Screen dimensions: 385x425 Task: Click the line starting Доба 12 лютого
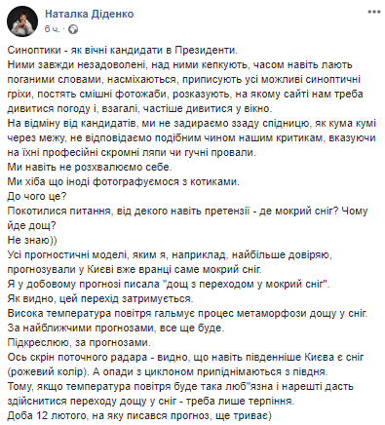tap(139, 416)
